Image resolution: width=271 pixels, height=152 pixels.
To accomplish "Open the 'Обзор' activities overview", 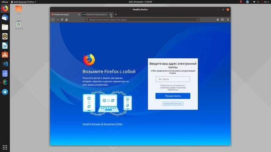I will click(5, 2).
